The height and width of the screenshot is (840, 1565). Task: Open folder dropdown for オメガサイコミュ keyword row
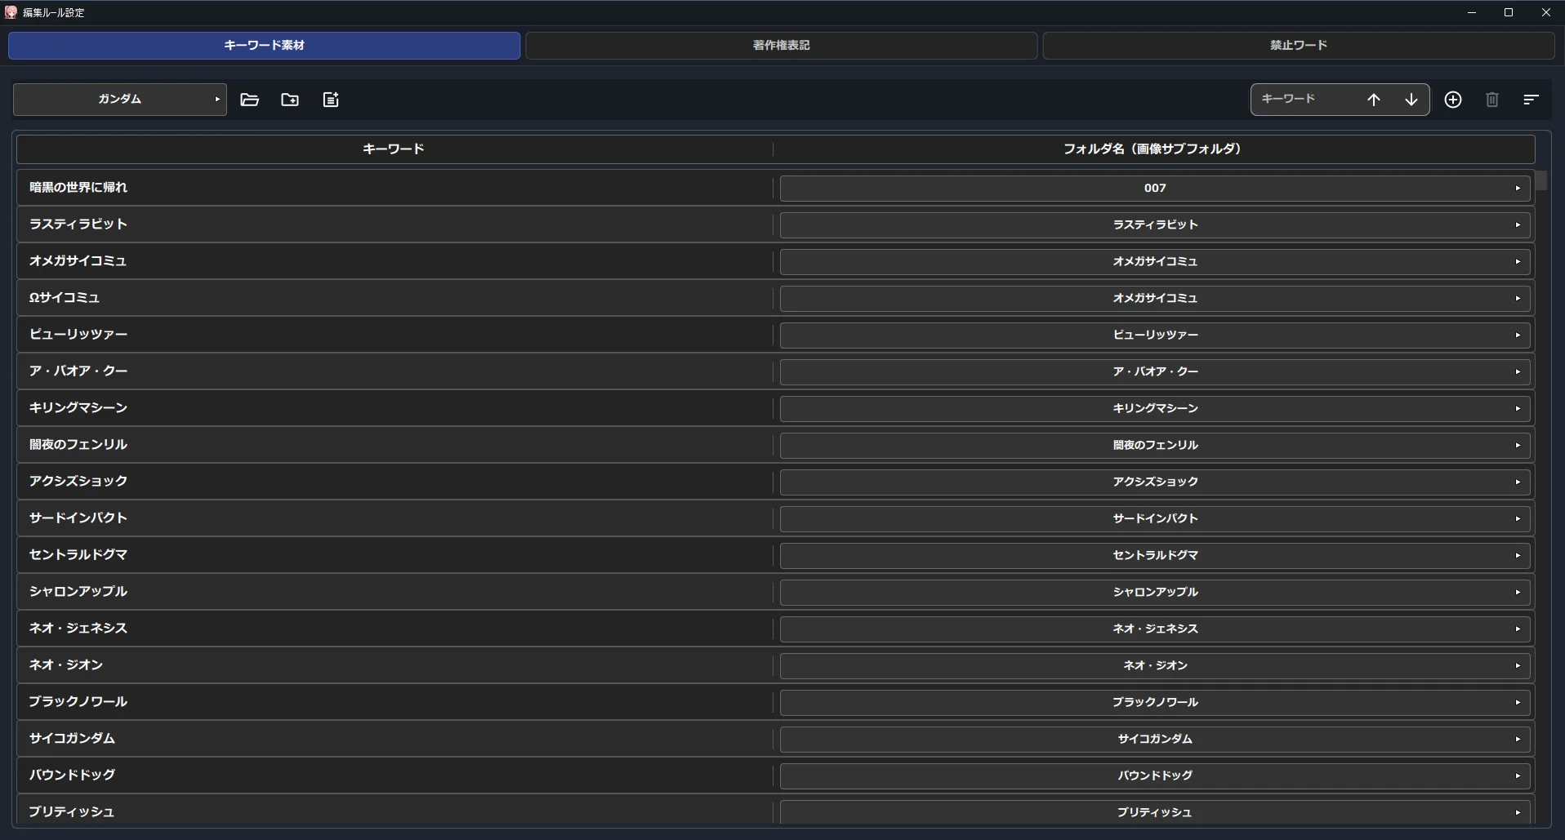pos(1155,262)
